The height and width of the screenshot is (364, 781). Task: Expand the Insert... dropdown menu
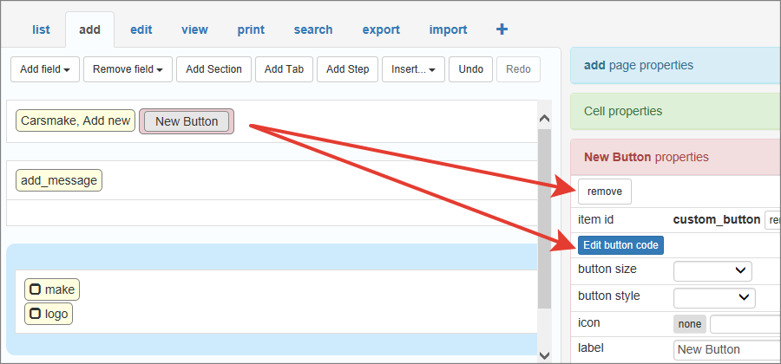[413, 69]
